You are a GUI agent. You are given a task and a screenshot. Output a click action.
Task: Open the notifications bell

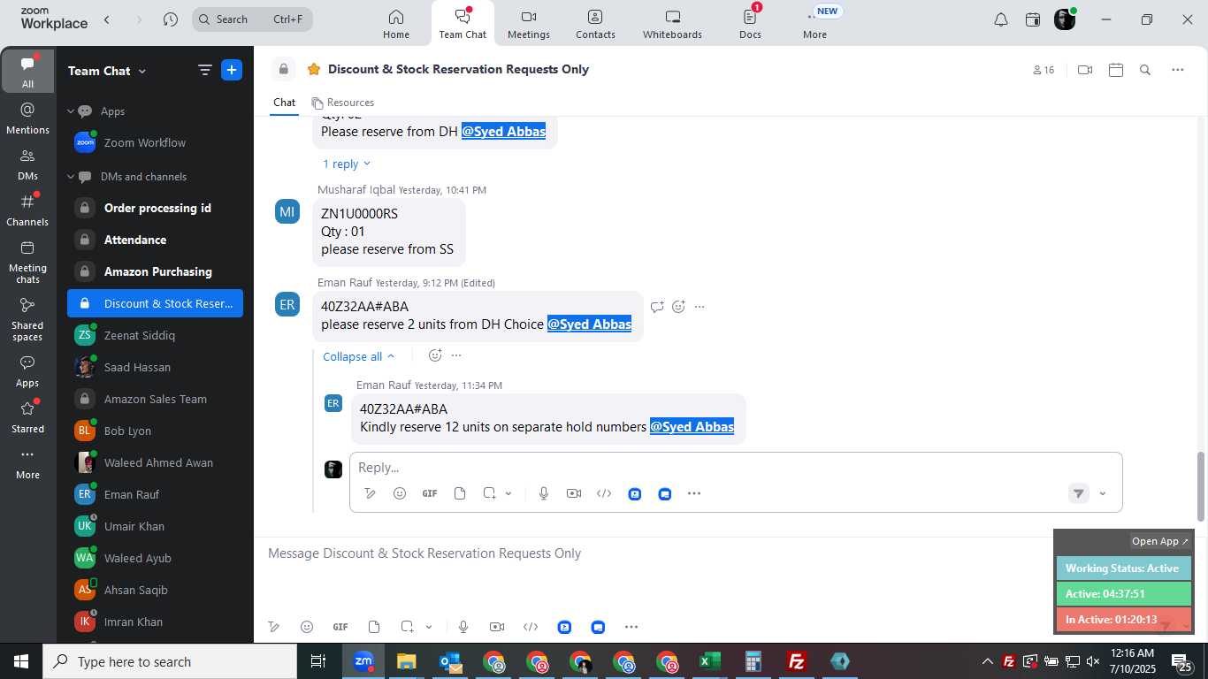pos(1001,19)
